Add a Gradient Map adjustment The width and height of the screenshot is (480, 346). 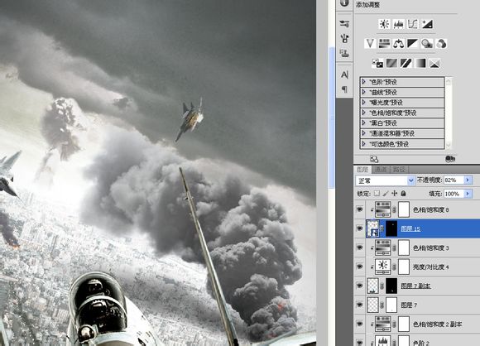click(420, 64)
